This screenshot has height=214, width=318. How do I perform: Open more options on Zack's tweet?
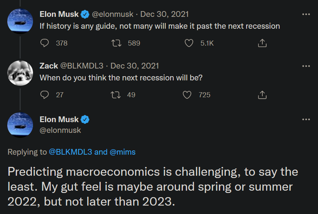point(306,66)
